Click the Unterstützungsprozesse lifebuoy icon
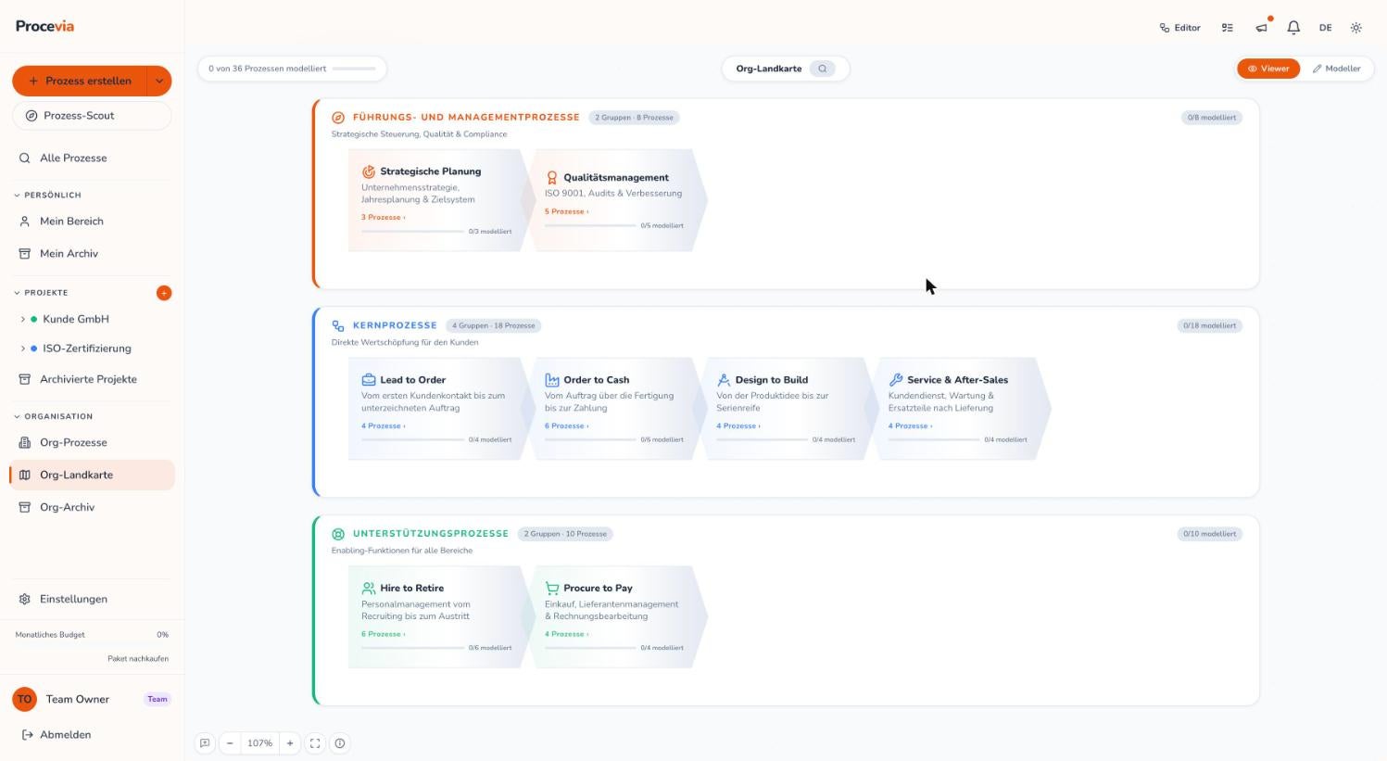This screenshot has height=761, width=1387. pyautogui.click(x=338, y=534)
